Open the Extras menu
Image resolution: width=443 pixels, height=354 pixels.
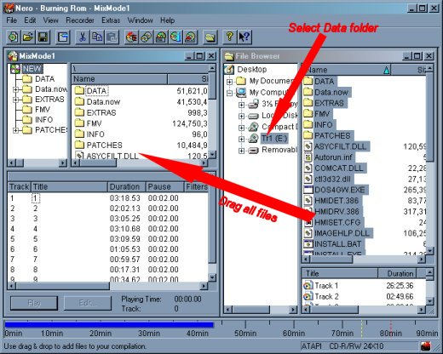pos(111,20)
